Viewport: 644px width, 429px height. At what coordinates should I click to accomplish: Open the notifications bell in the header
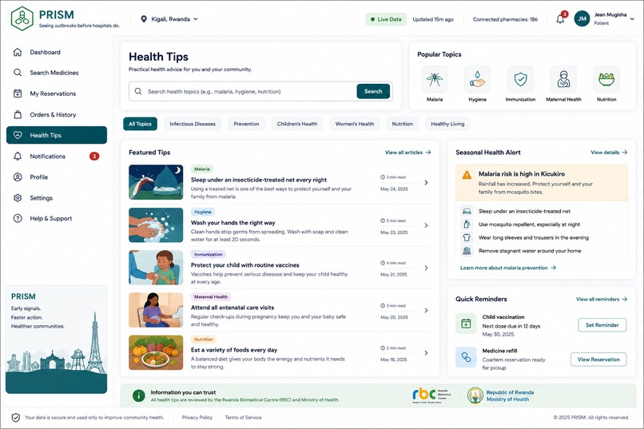pos(560,19)
